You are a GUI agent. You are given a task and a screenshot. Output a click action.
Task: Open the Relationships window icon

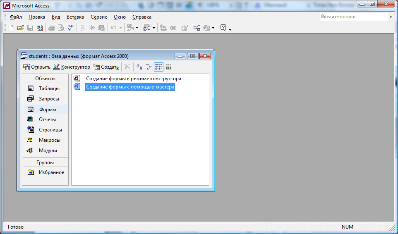point(197,28)
